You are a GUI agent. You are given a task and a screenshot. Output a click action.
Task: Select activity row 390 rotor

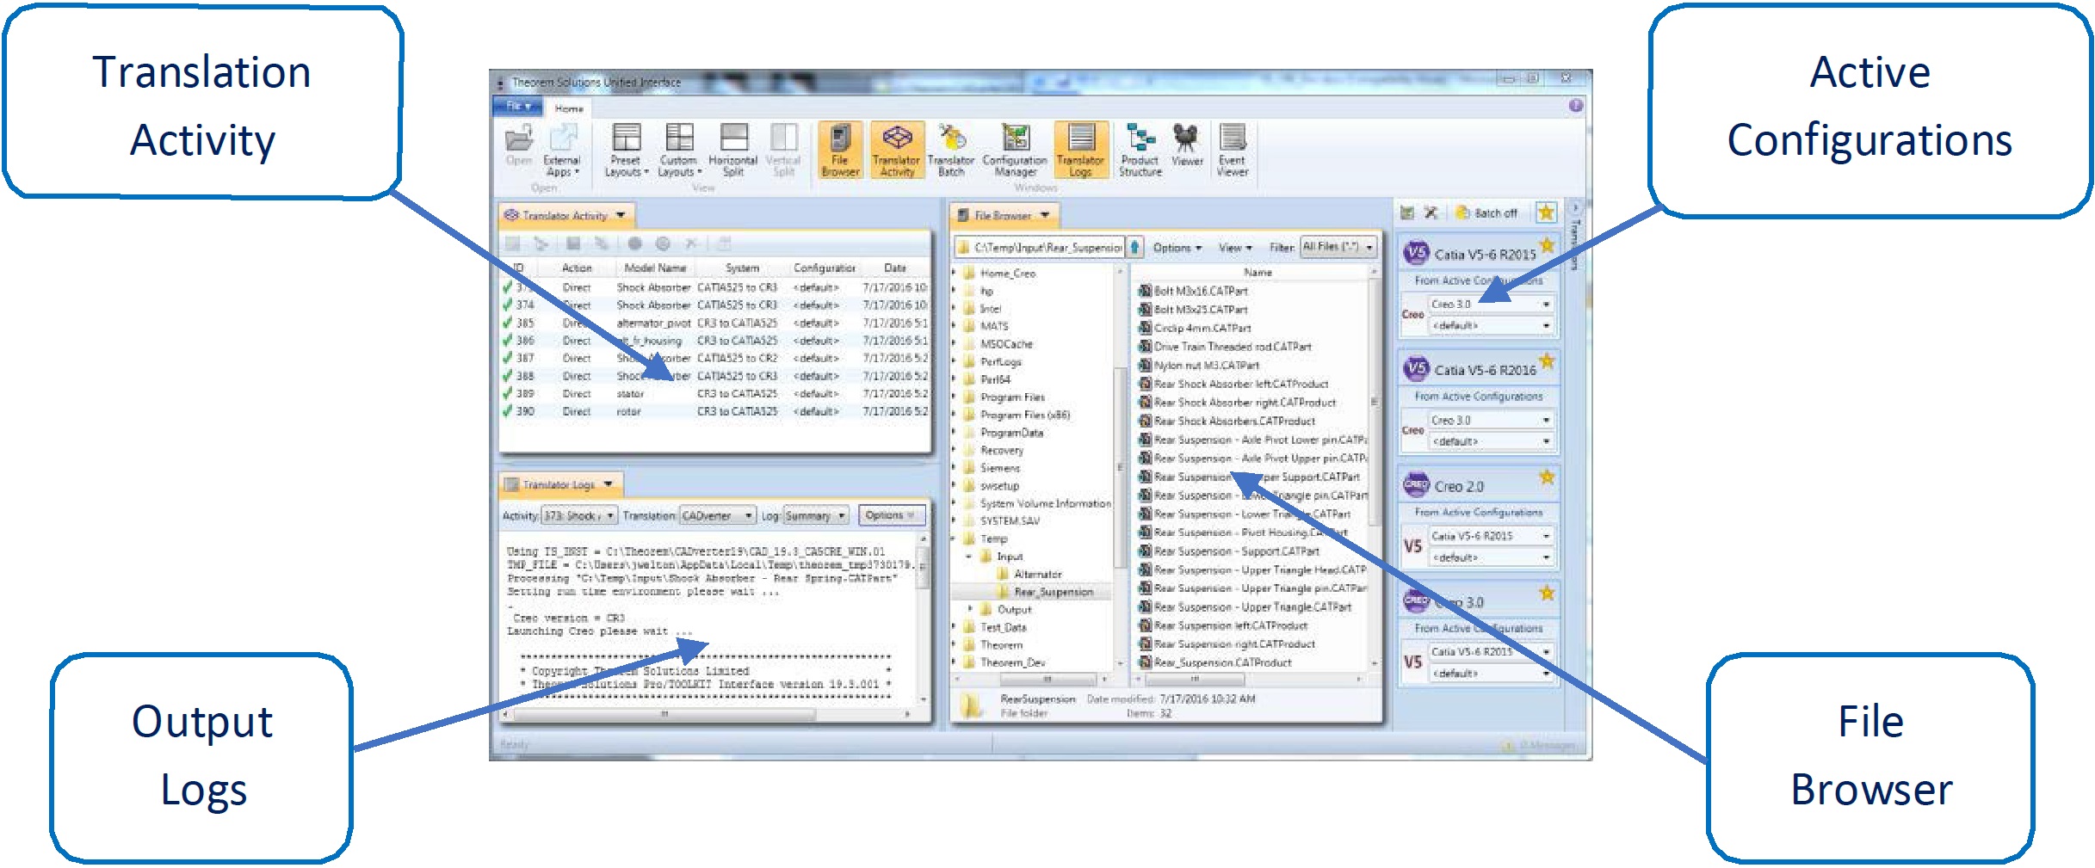tap(715, 411)
